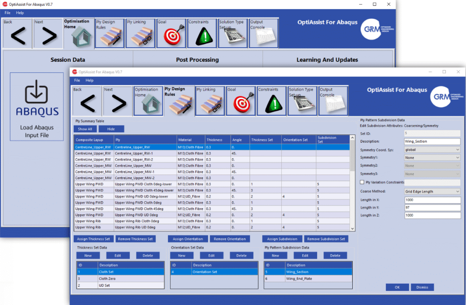
Task: Open Output Console in the front window
Action: (333, 101)
